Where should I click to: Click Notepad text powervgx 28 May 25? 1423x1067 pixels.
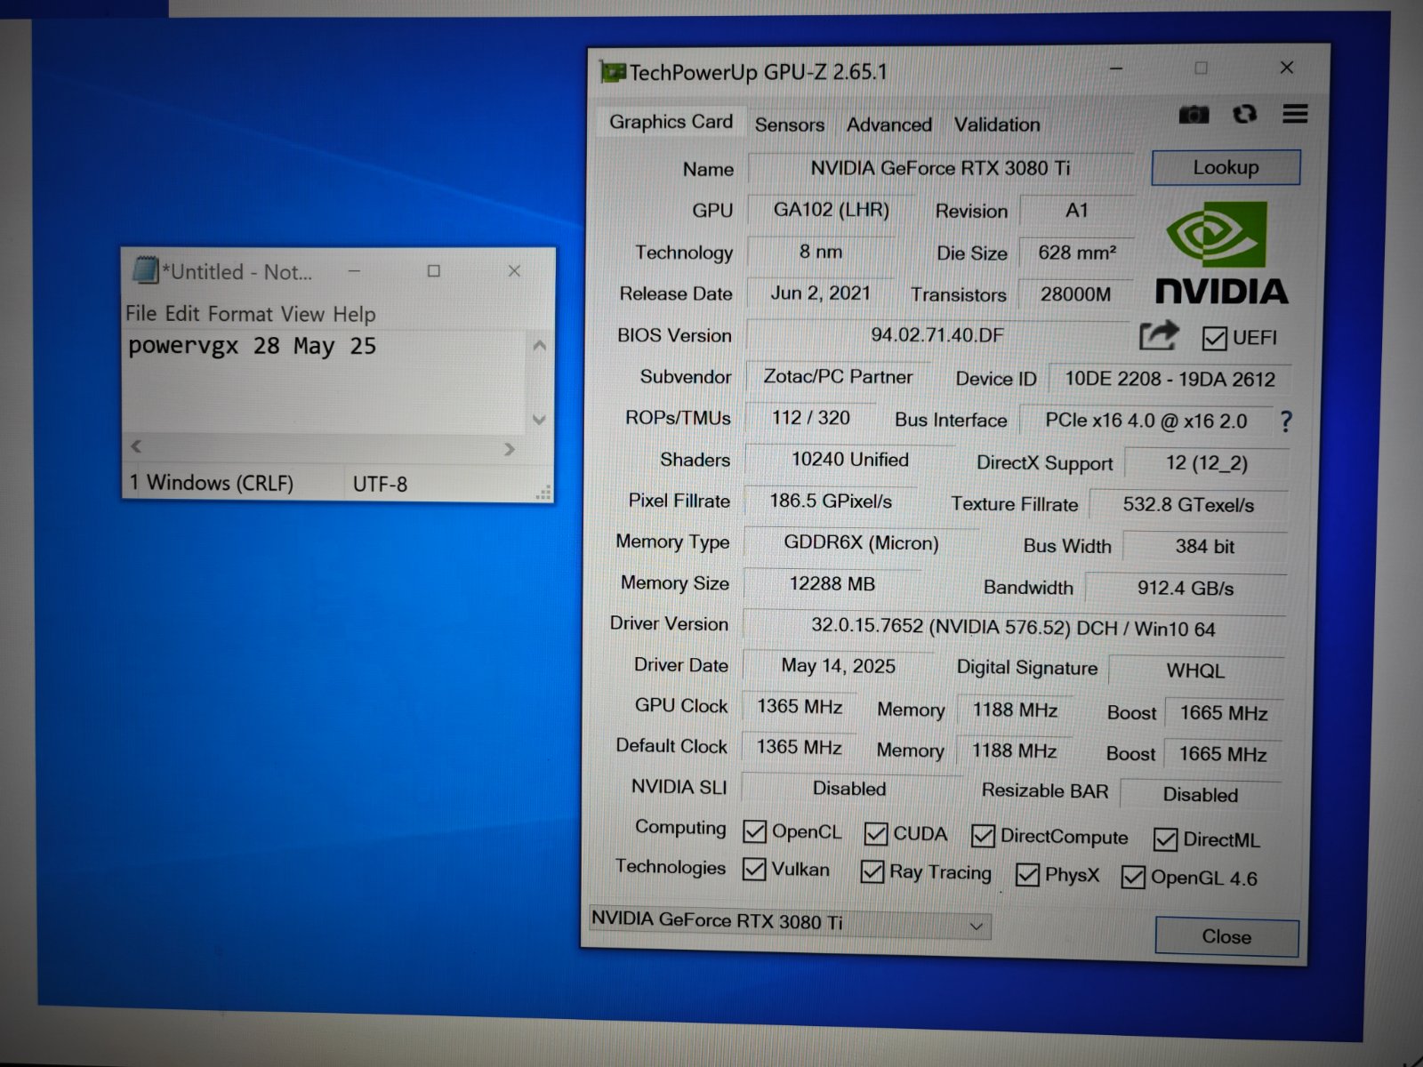252,346
